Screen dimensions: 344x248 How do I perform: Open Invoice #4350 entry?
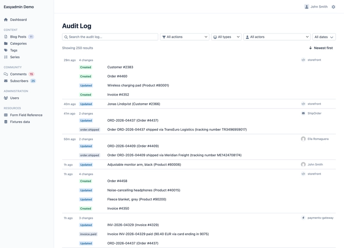point(118,209)
